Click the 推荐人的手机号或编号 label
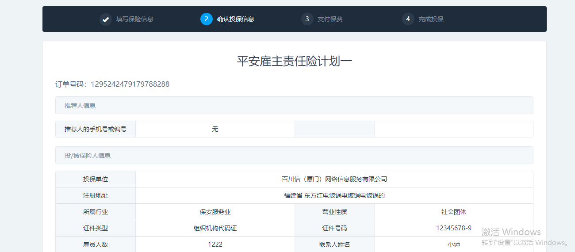Screen dimensions: 575x252 (x=96, y=129)
